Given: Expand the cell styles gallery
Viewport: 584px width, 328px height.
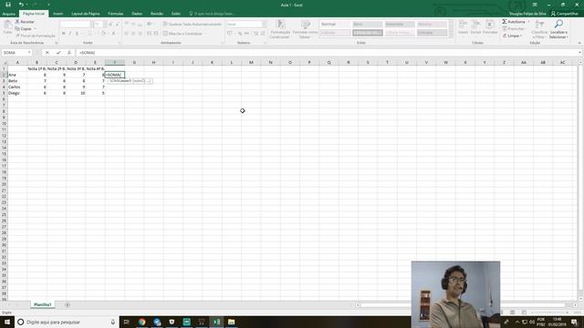Looking at the screenshot, I should click(x=451, y=36).
